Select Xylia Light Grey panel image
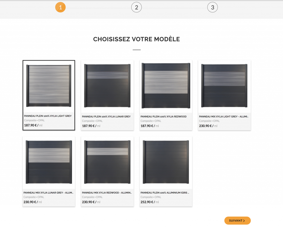Image resolution: width=283 pixels, height=229 pixels. 49,86
